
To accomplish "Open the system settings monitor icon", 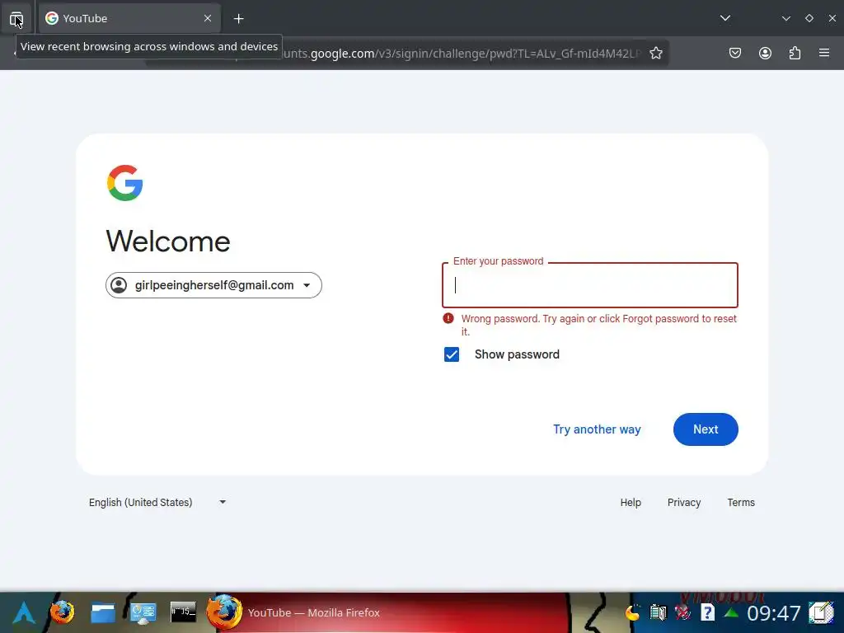I will (x=143, y=613).
